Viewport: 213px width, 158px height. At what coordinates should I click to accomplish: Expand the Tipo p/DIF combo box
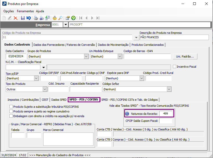[36, 78]
